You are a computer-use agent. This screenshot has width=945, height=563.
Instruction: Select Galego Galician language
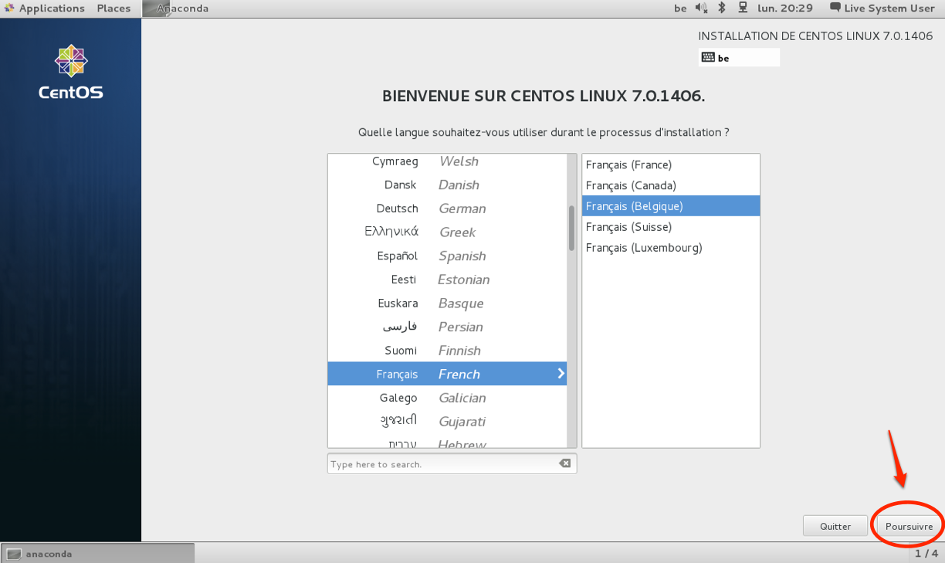(x=447, y=398)
